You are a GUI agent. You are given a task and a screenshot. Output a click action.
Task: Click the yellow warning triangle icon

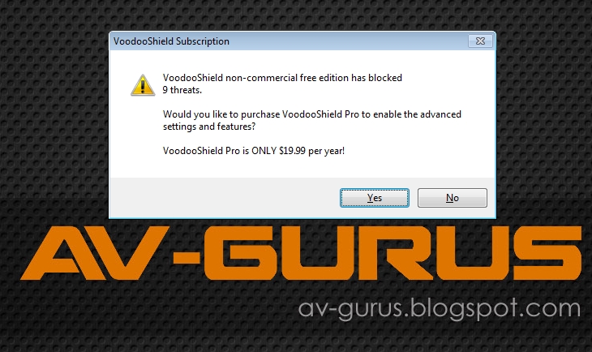[x=143, y=85]
